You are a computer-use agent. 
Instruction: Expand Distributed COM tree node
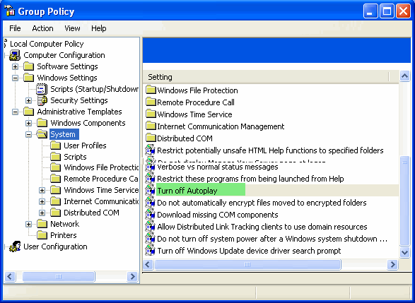pos(42,213)
